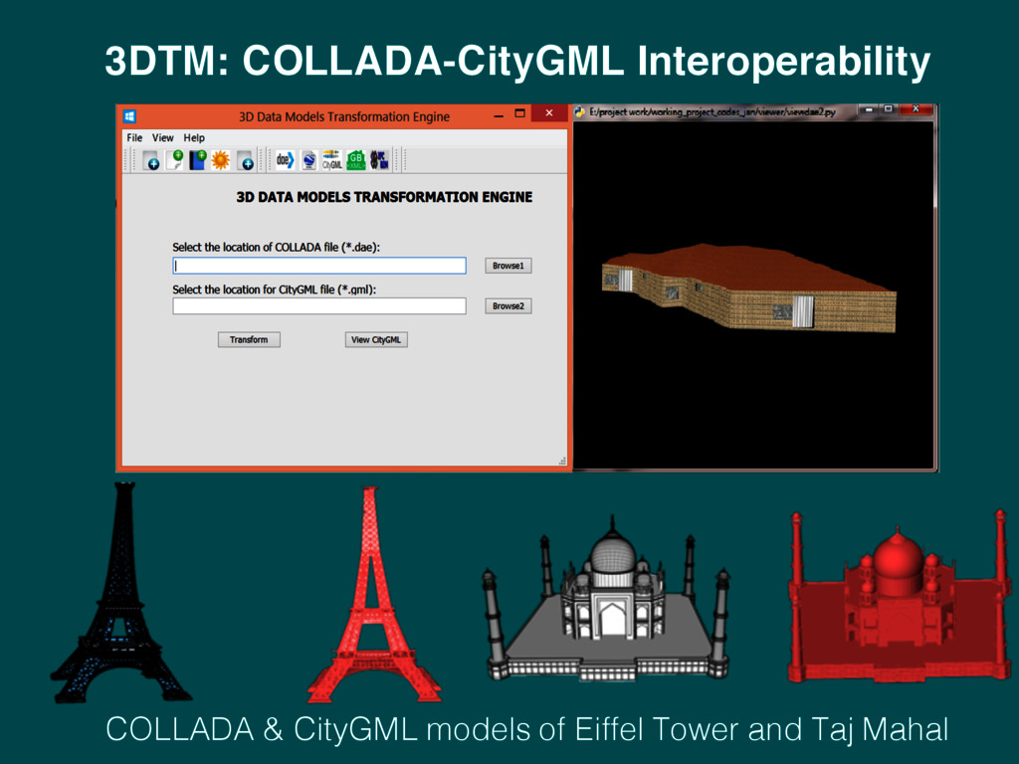Click the add-page icon with green plus
1019x764 pixels.
(174, 160)
